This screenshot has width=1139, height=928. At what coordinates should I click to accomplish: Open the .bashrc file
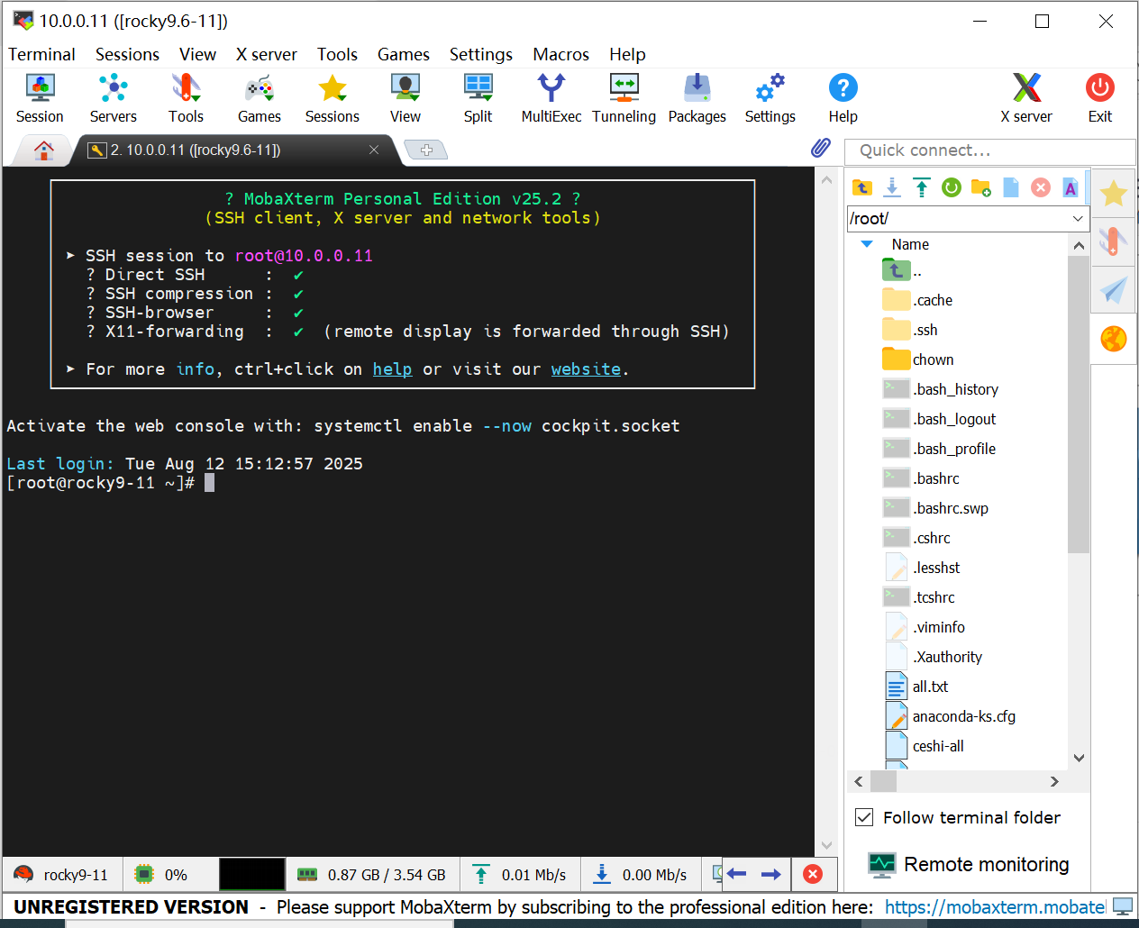click(934, 478)
